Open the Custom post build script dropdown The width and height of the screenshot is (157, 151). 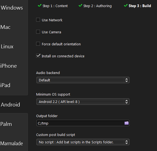(83, 142)
